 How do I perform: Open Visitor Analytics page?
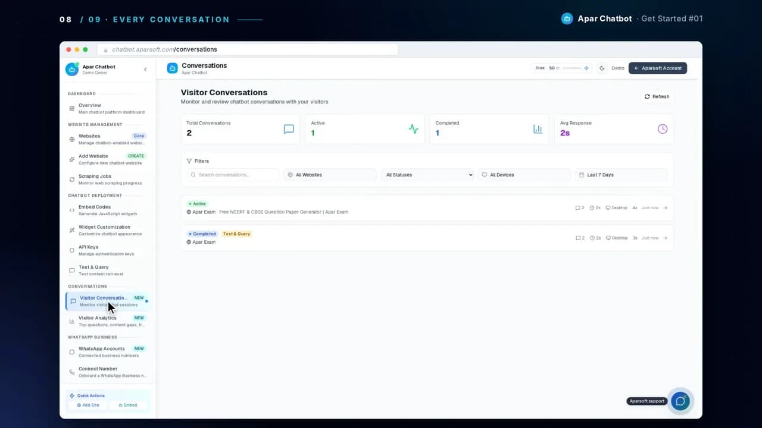point(107,321)
